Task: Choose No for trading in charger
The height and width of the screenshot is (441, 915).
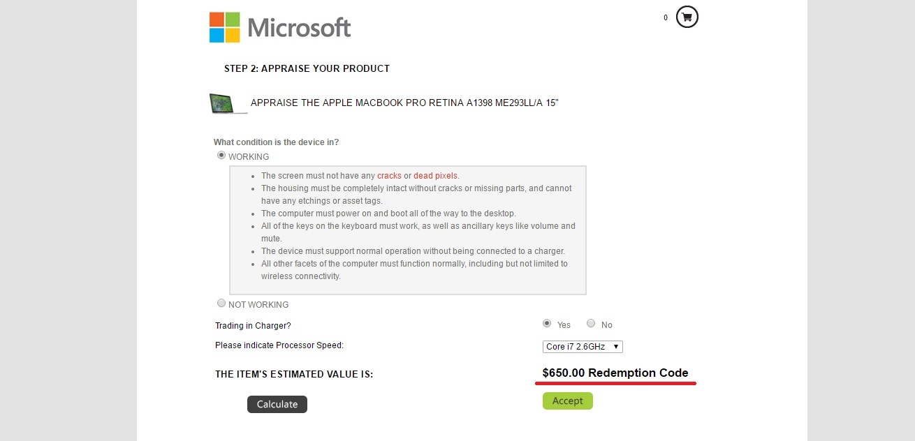Action: coord(591,324)
